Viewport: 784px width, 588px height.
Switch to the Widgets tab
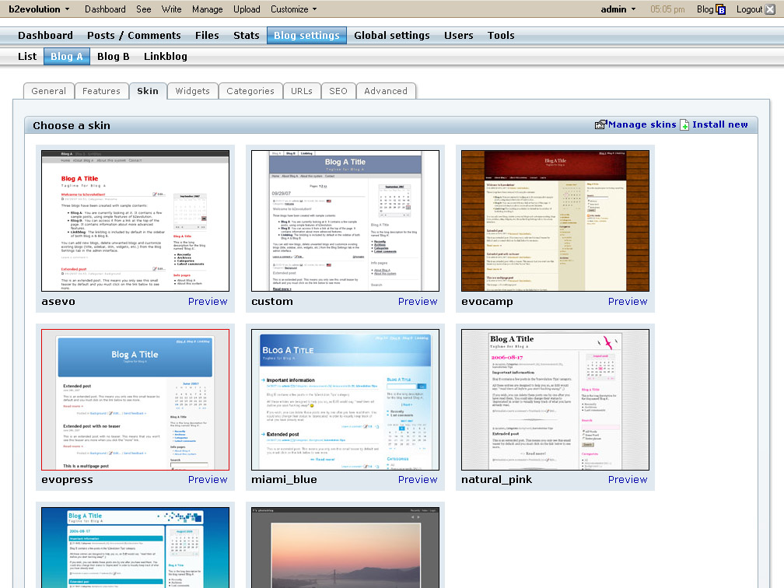[192, 91]
